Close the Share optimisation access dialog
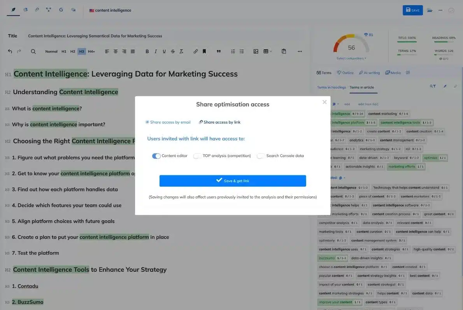 pos(324,102)
